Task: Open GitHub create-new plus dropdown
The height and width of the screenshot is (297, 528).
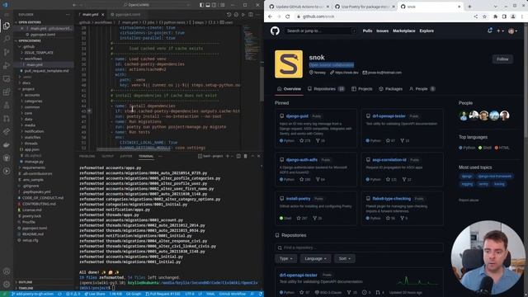Action: click(x=500, y=31)
